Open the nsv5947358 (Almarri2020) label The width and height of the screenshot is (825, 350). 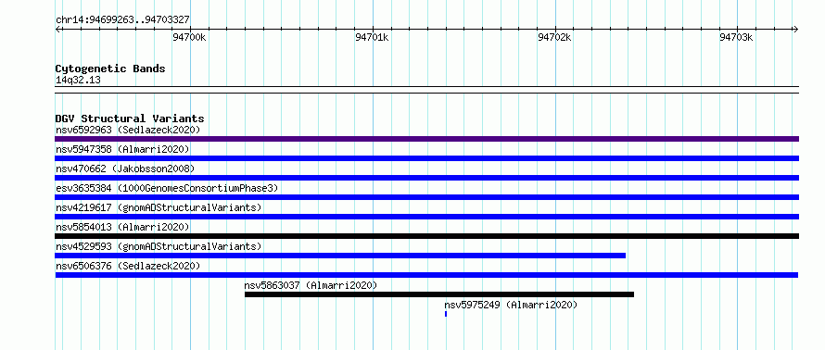pos(122,149)
